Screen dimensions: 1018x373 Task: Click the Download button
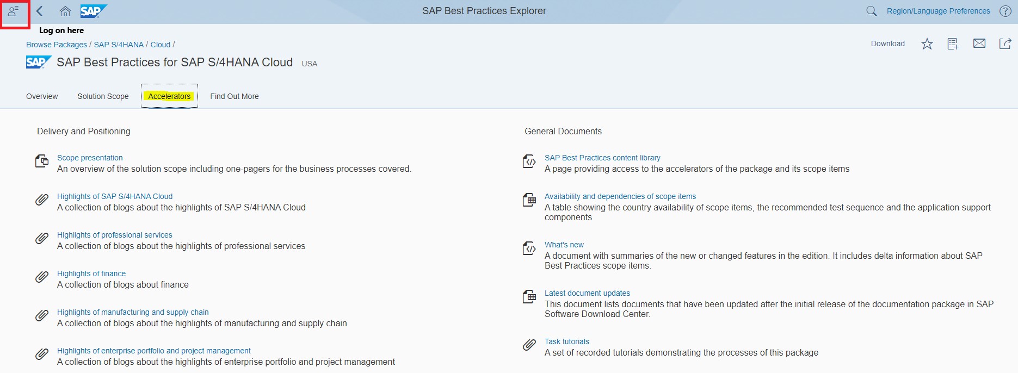coord(887,43)
